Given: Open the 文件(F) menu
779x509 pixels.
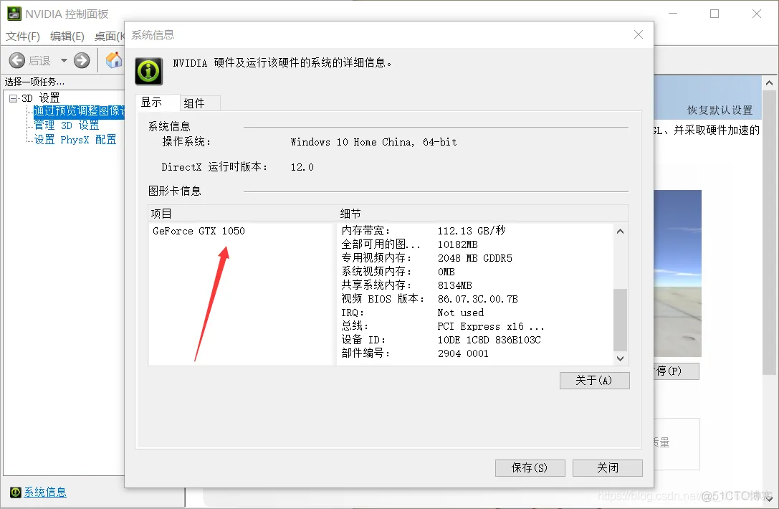Looking at the screenshot, I should tap(23, 37).
